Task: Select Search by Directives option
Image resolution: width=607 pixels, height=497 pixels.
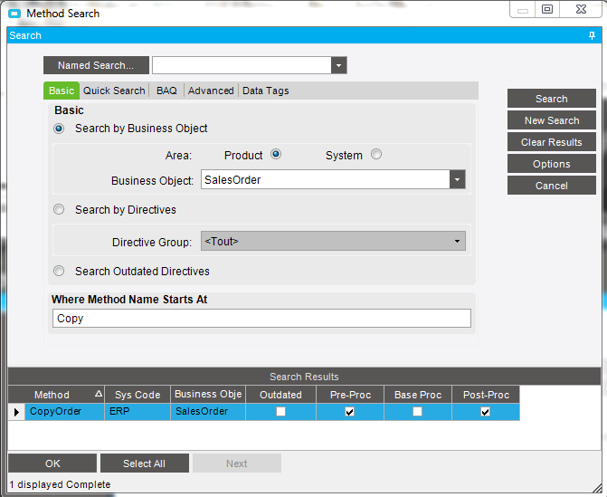Action: tap(59, 209)
